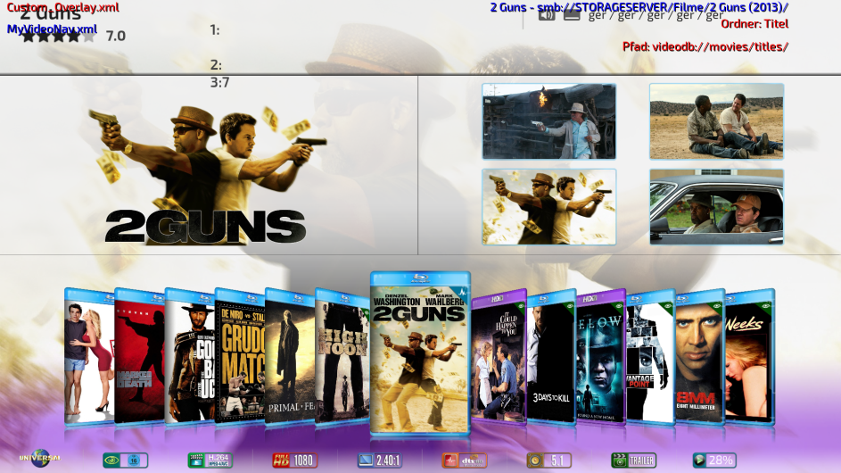Click the Blu-ray logo atop 2 Guns case

coord(420,278)
